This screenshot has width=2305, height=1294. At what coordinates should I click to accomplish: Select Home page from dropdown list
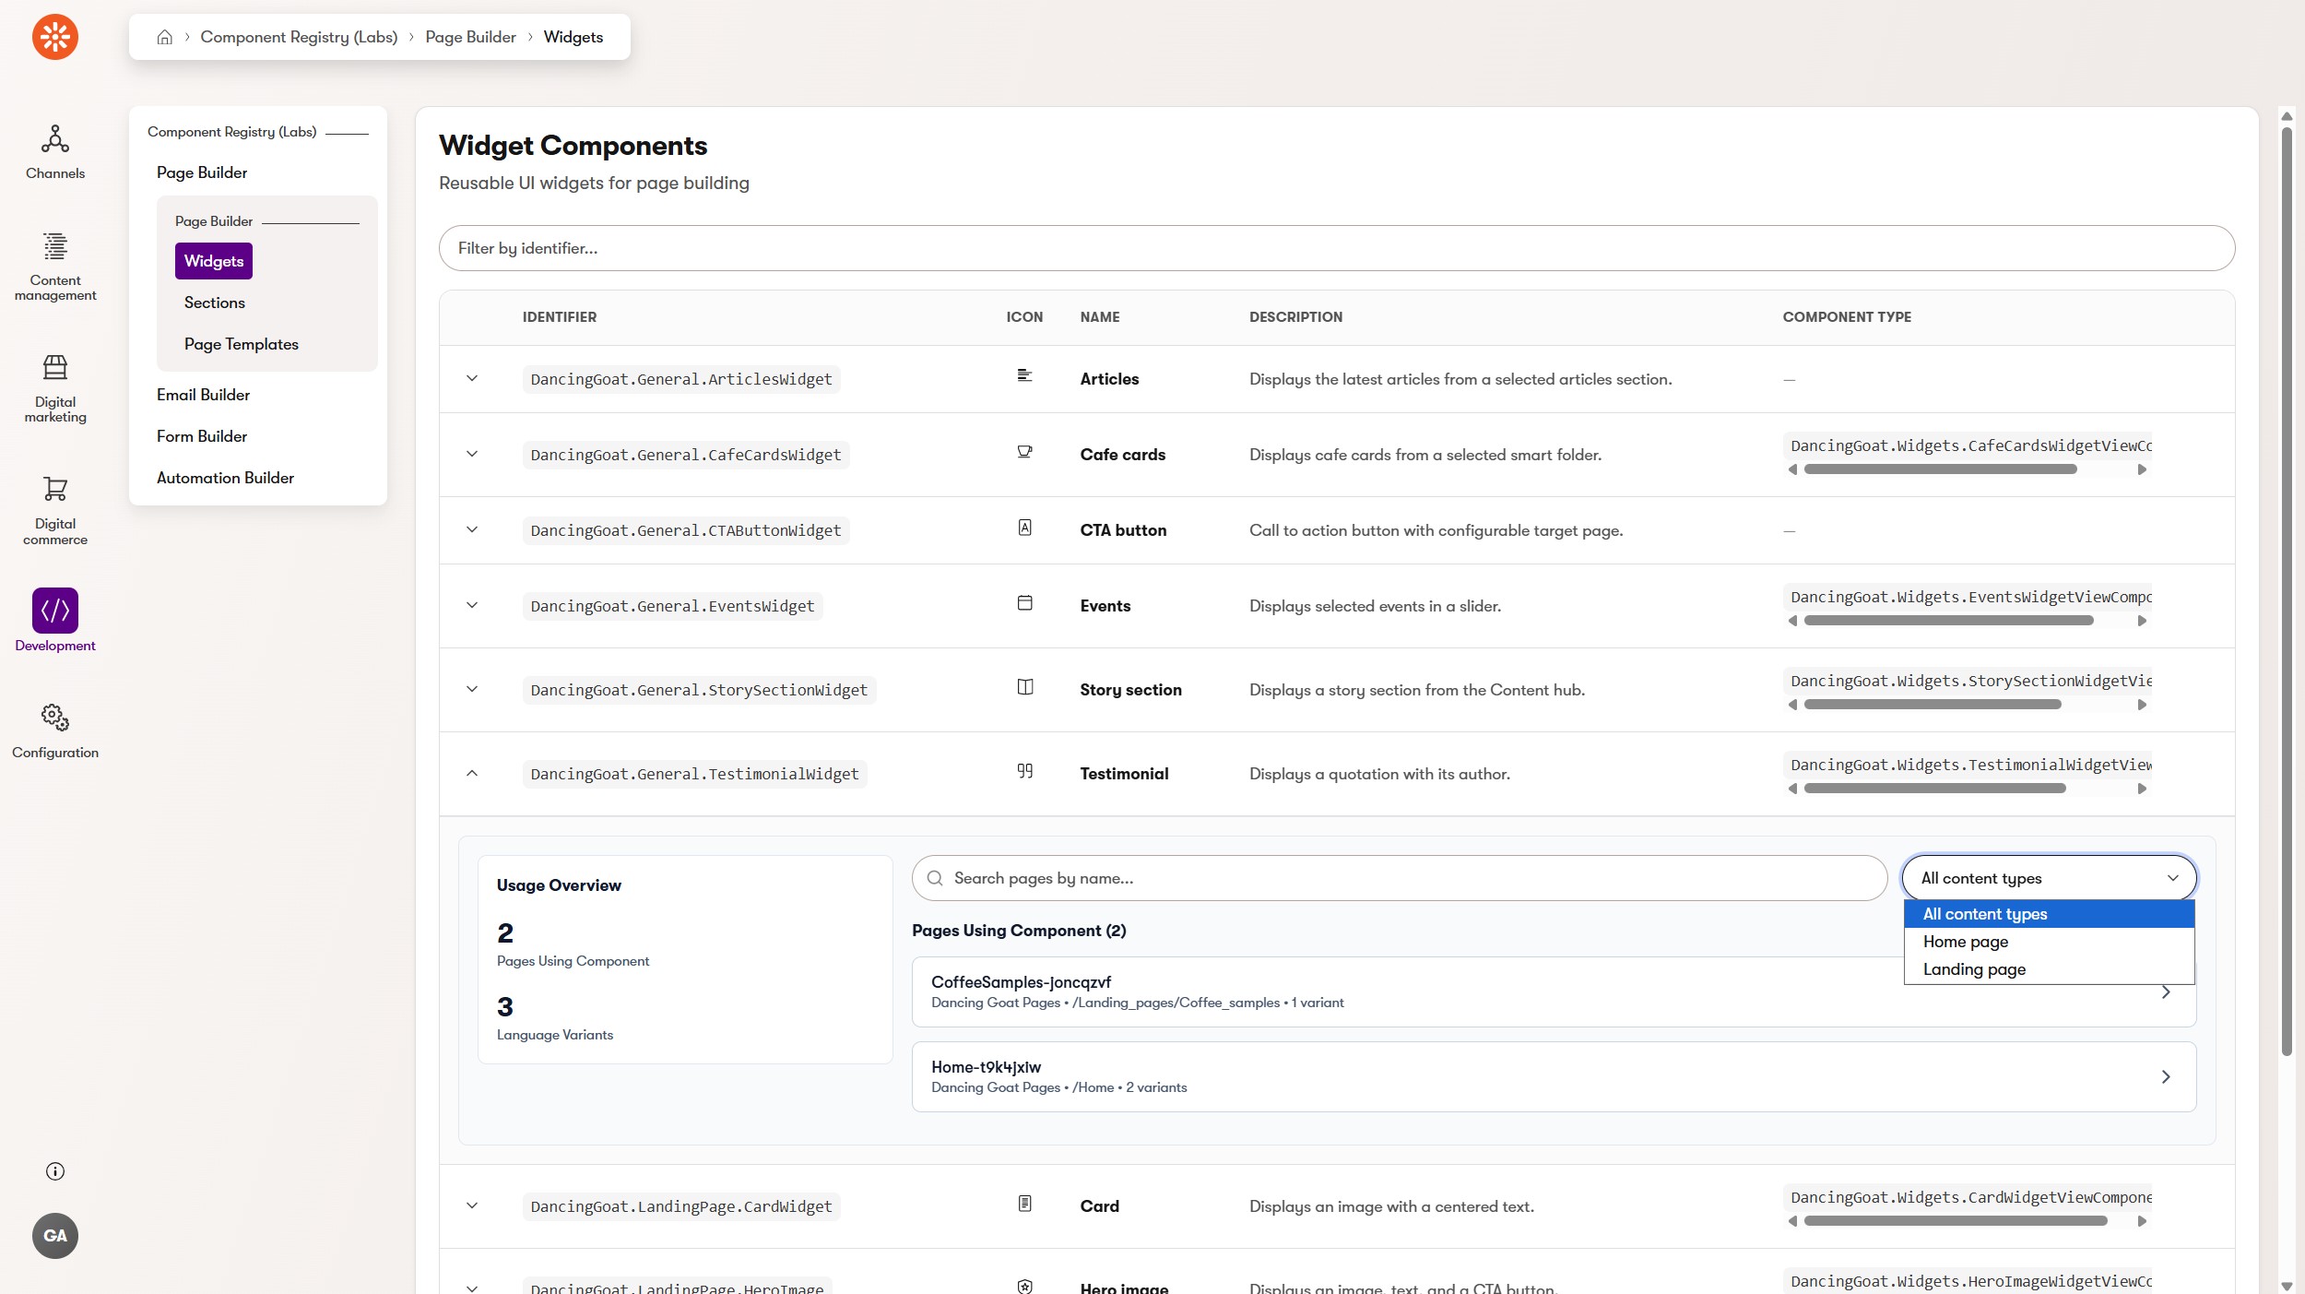click(2049, 942)
